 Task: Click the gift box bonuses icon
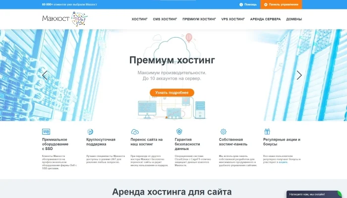click(267, 132)
